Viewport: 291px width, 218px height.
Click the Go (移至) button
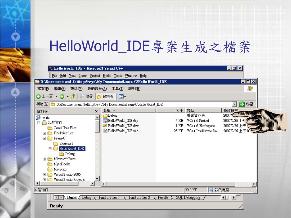[x=246, y=104]
